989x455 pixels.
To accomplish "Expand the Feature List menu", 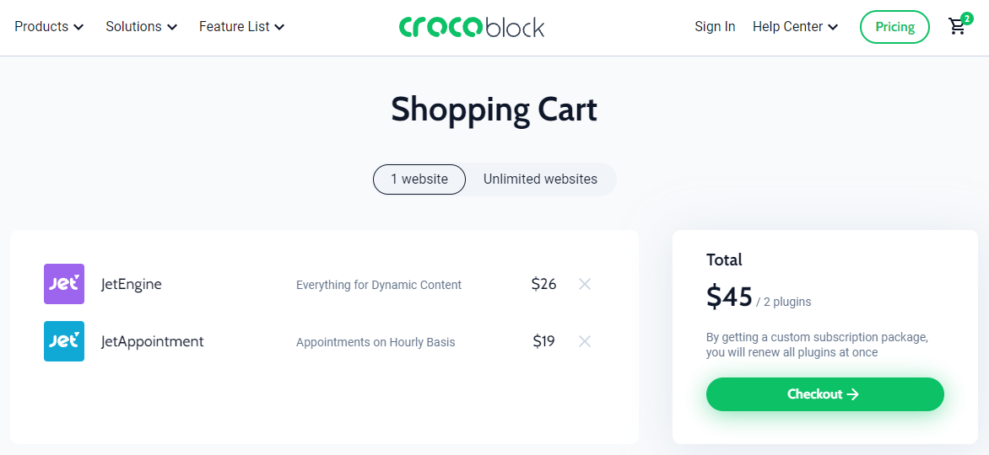I will [x=242, y=26].
